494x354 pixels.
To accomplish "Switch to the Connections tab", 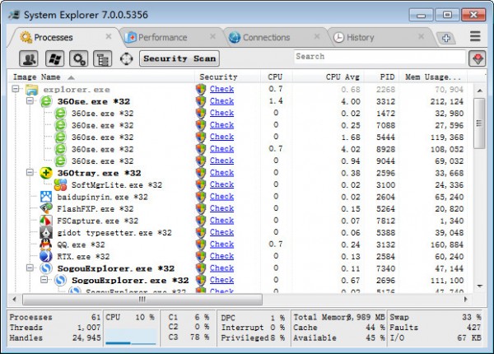I will coord(275,37).
